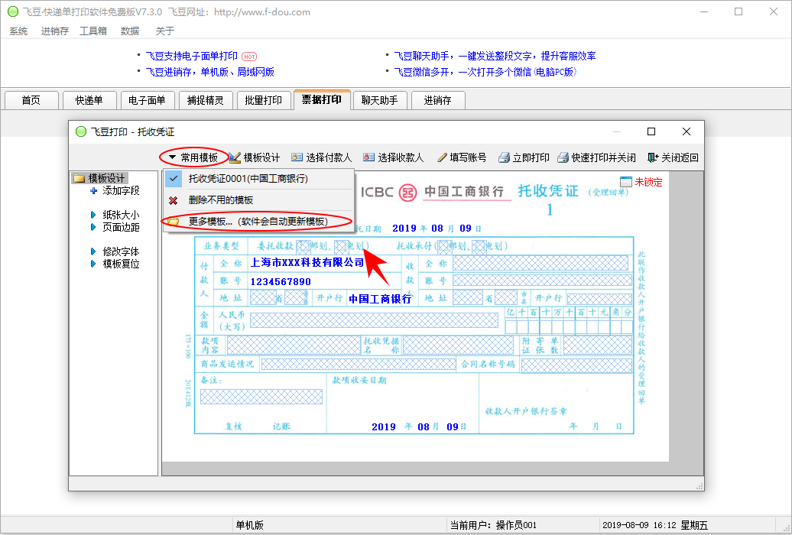Click the payer name field 上海市XXX科技有限公司
The image size is (792, 535).
tap(307, 263)
